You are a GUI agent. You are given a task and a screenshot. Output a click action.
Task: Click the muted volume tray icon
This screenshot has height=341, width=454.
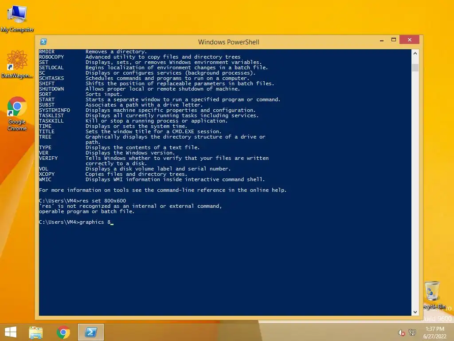tap(401, 333)
